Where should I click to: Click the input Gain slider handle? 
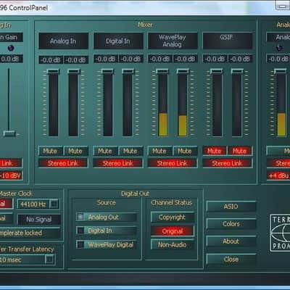pos(9,133)
